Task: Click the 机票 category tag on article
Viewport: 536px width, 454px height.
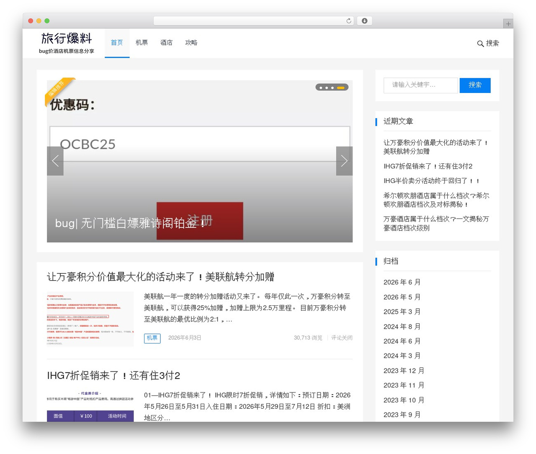Action: [152, 338]
